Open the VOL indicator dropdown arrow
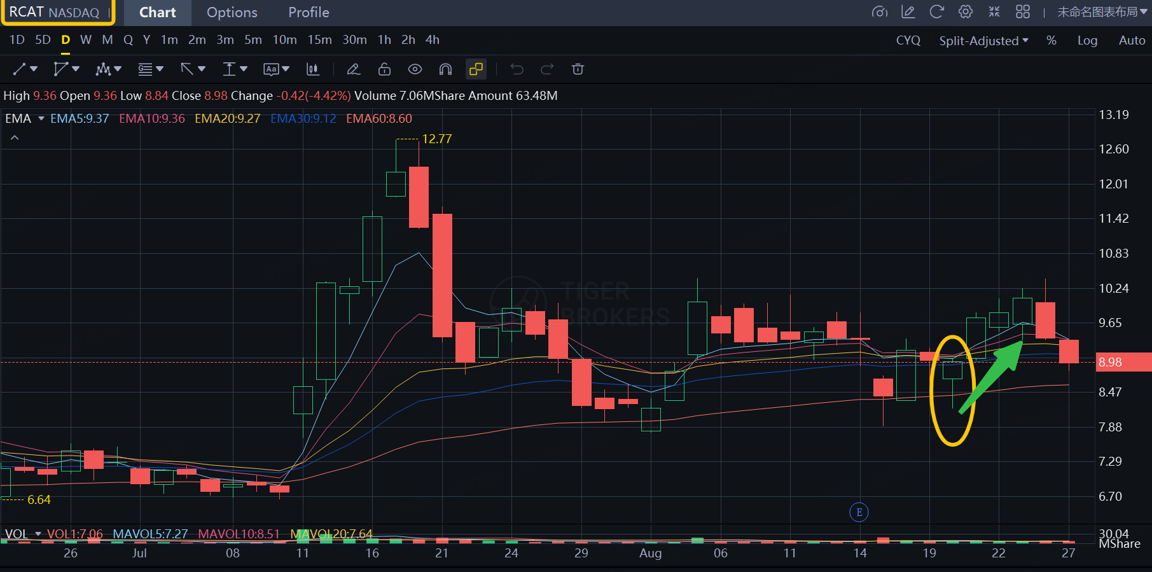The width and height of the screenshot is (1152, 572). 38,534
